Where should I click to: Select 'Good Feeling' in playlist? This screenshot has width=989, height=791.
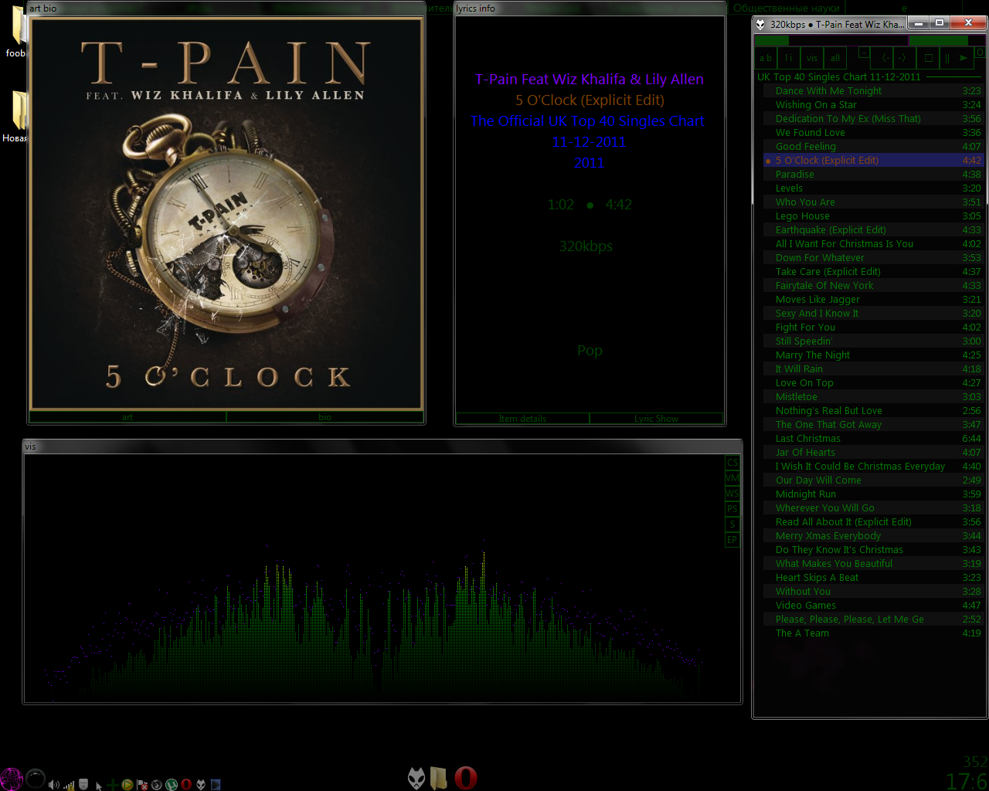pyautogui.click(x=872, y=146)
